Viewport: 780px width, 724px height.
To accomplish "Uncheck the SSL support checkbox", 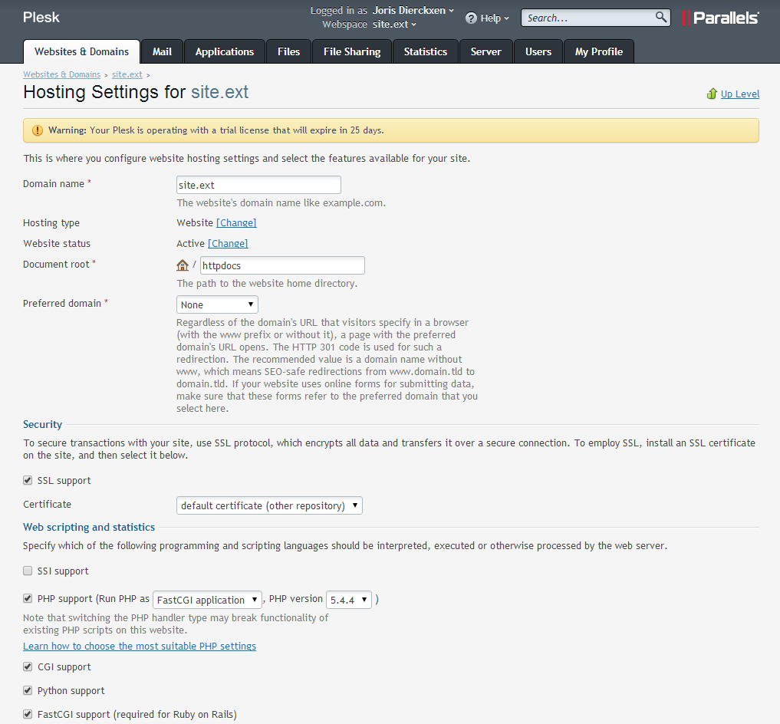I will click(28, 481).
